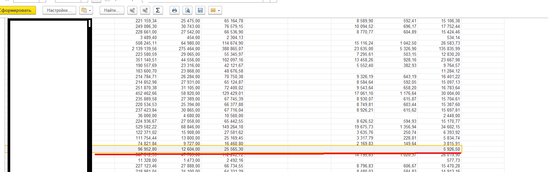The width and height of the screenshot is (548, 172).
Task: Click the cell containing 5 326,90
Action: 408,49
